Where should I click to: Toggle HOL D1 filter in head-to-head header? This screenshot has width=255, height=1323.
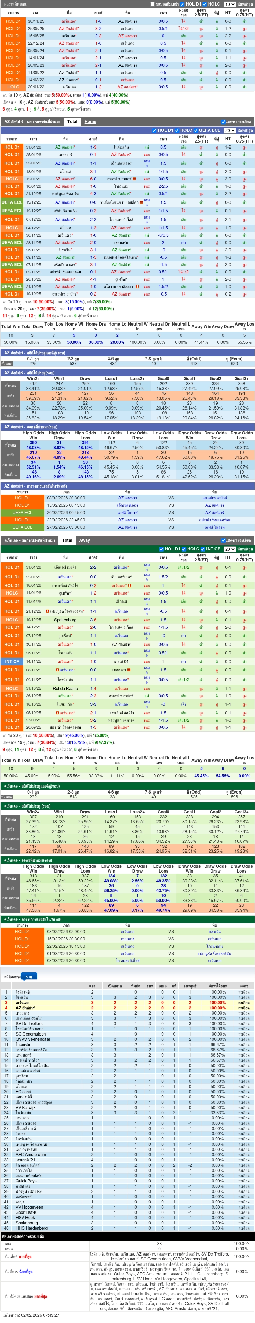tap(183, 4)
